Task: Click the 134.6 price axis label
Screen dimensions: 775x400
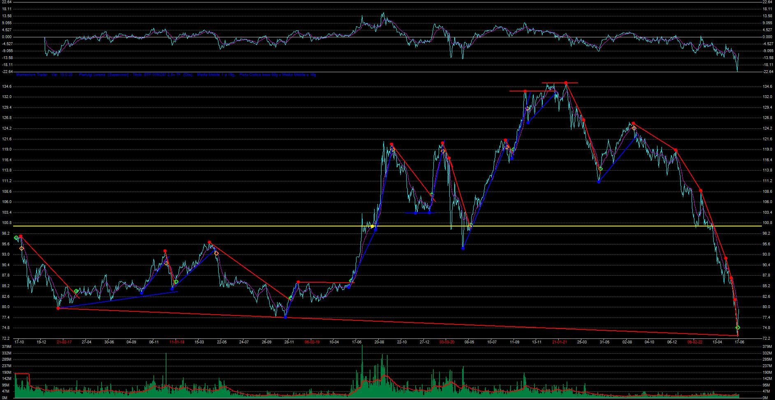Action: [x=766, y=87]
